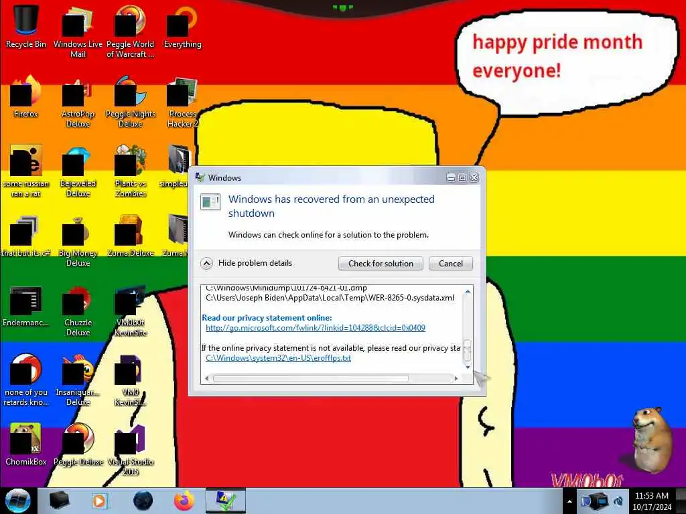686x514 pixels.
Task: Open the Everything desktop shortcut
Action: coord(182,26)
